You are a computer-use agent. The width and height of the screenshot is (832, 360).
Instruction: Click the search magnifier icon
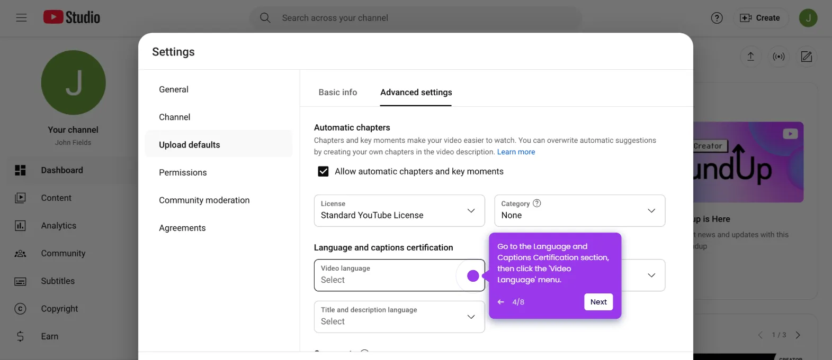tap(265, 18)
